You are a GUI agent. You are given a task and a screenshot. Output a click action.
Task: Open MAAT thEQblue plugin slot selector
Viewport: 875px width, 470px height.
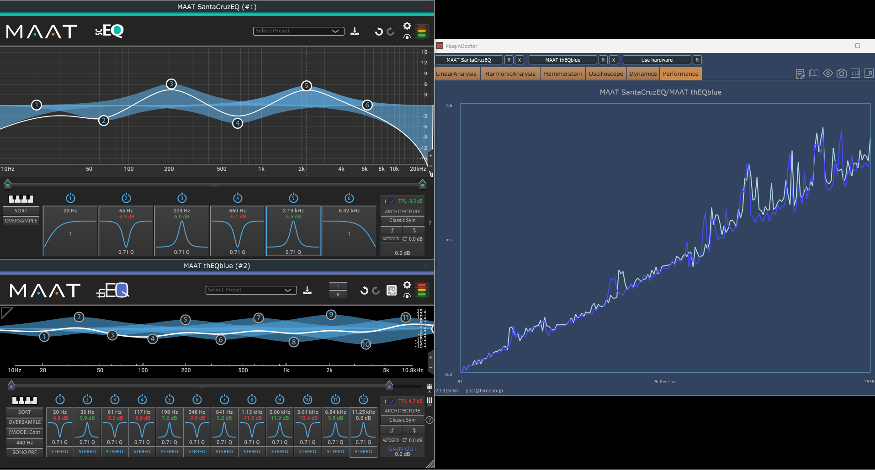click(563, 60)
